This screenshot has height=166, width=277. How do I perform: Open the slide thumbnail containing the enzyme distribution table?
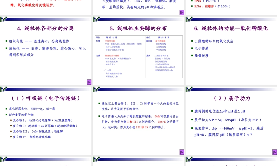[138, 51]
